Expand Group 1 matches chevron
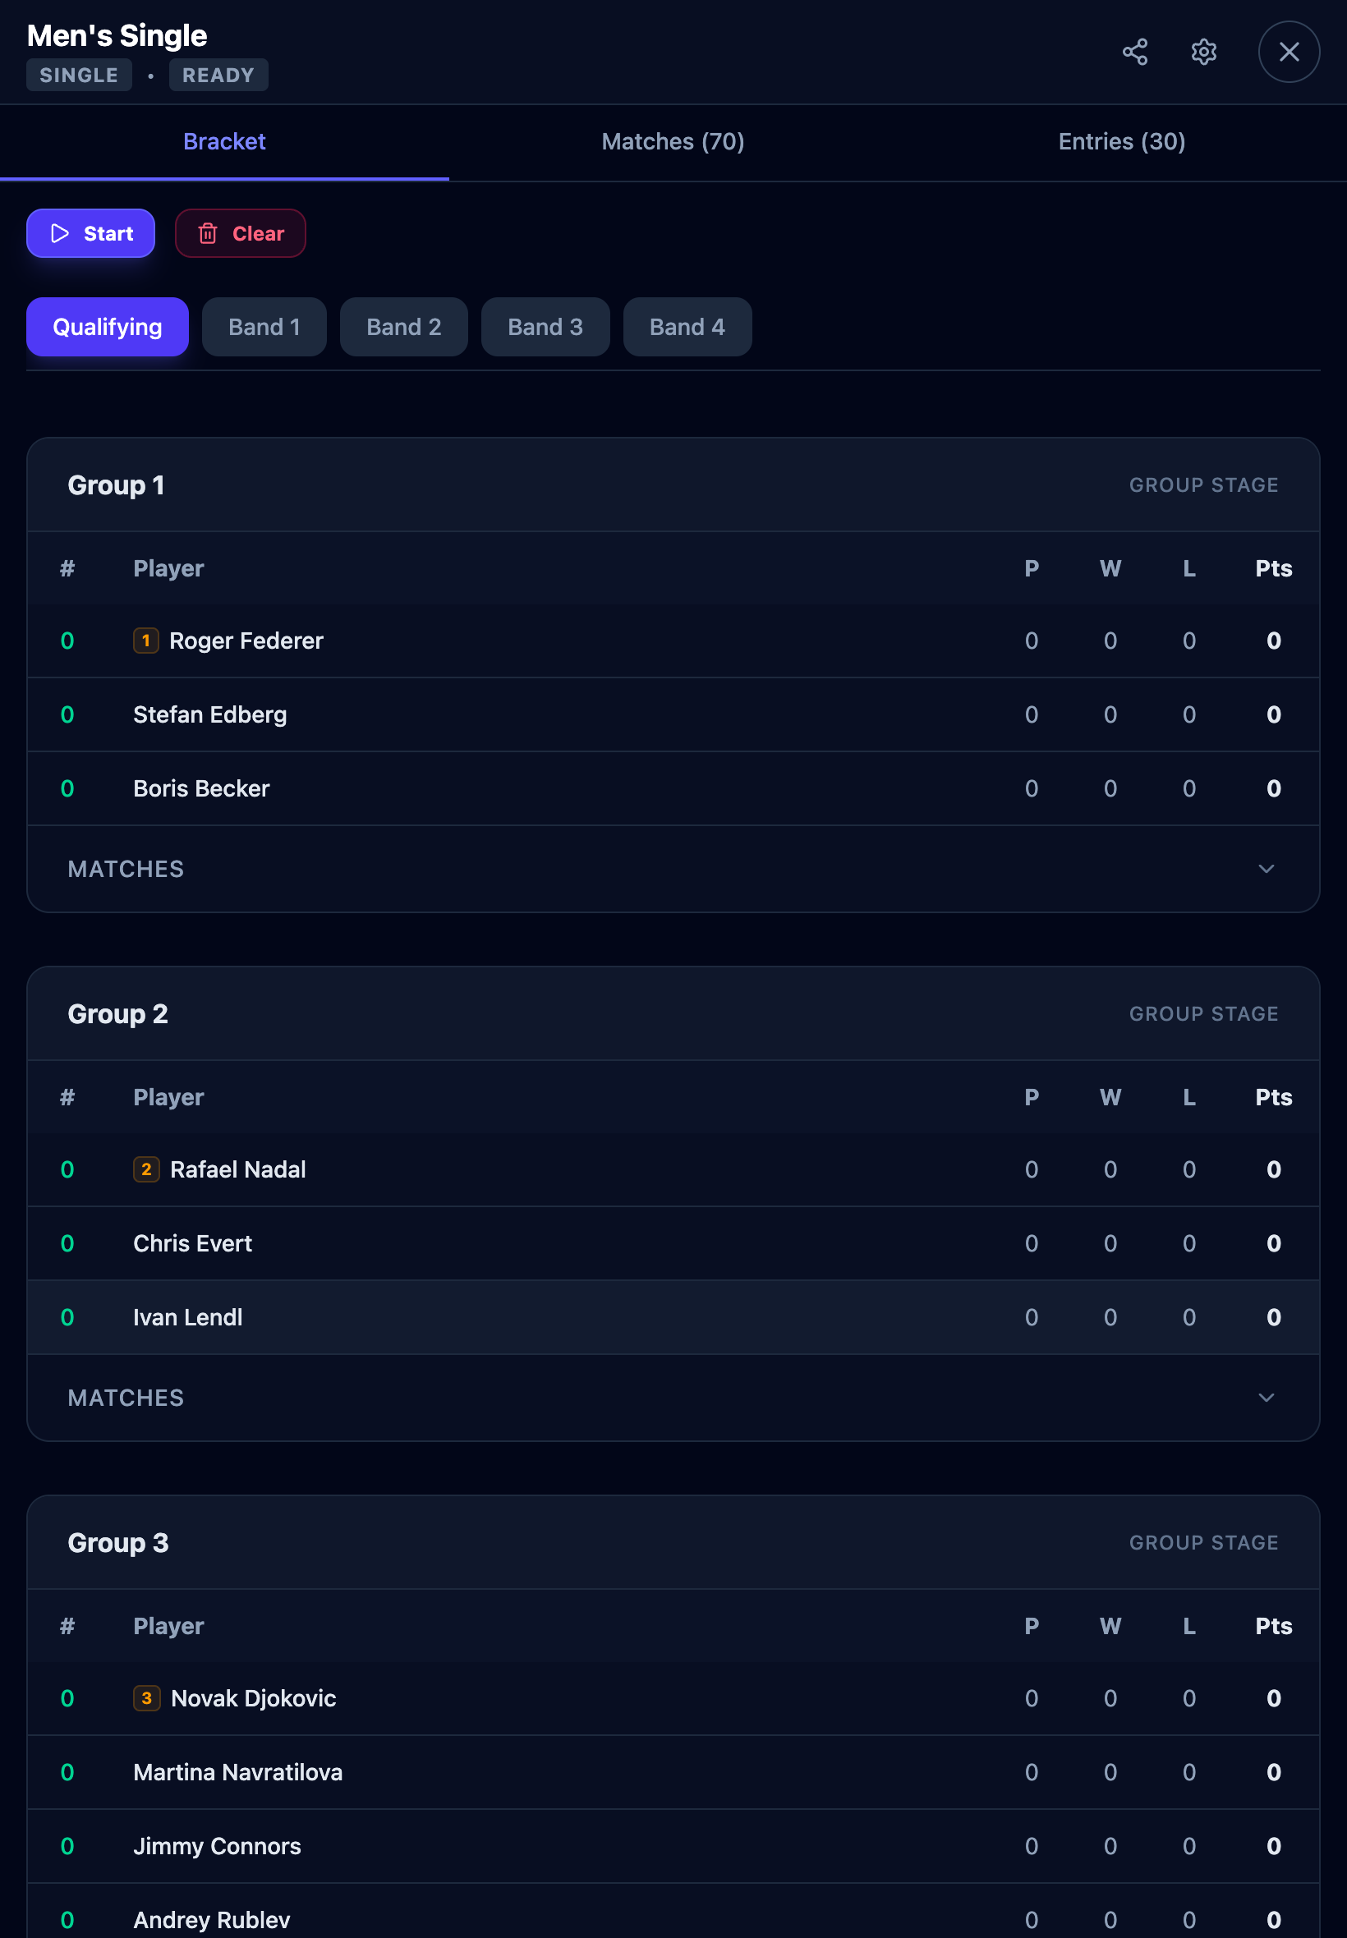The height and width of the screenshot is (1938, 1347). [x=1265, y=869]
